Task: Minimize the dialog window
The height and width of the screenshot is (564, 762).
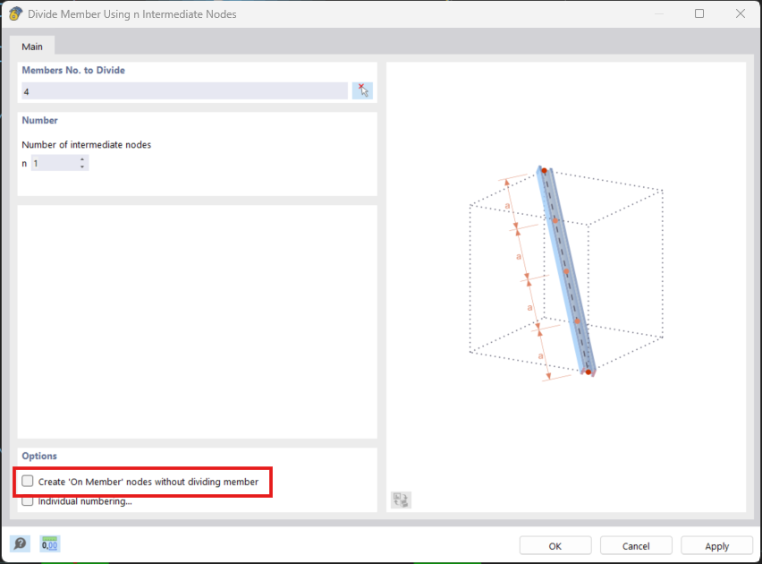Action: (658, 13)
